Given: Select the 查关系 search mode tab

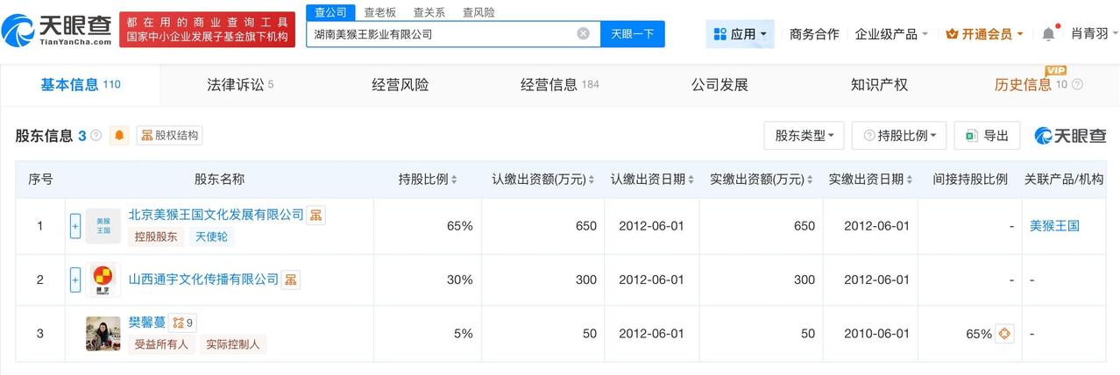Looking at the screenshot, I should click(x=429, y=12).
